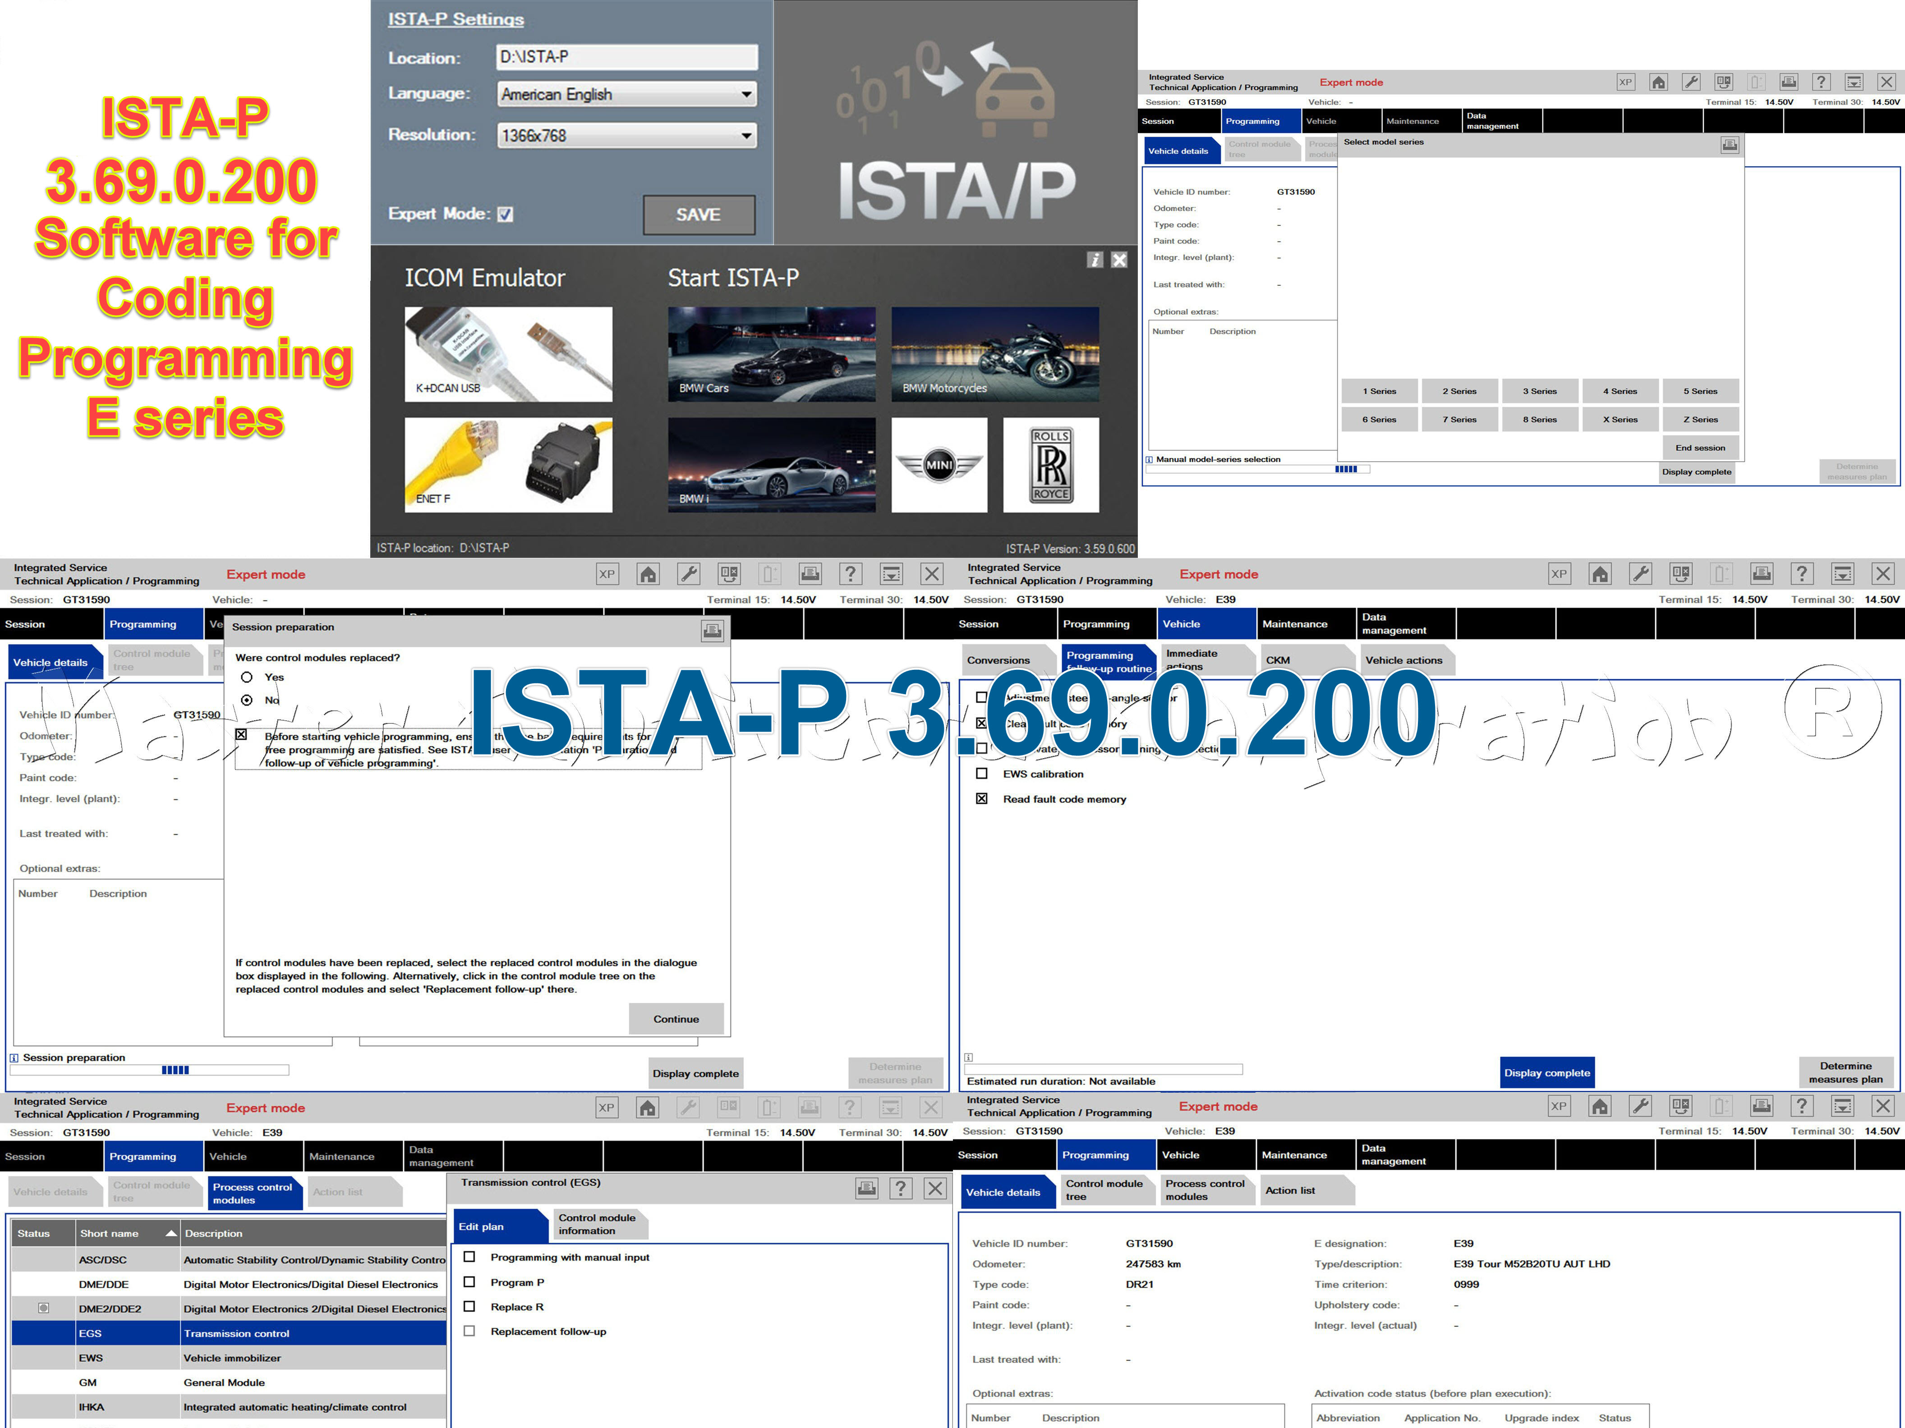Click the help question mark above the Select model series dialog
The image size is (1905, 1428).
pos(1821,82)
